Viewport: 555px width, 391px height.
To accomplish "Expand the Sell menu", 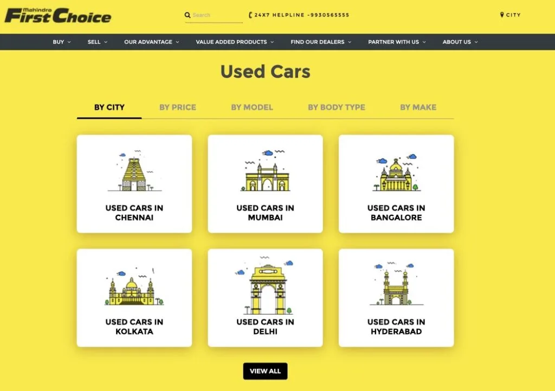I will (98, 42).
